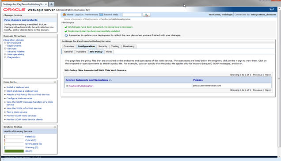The image size is (281, 161).
Task: Open Preferences in the toolbar
Action: point(91,15)
